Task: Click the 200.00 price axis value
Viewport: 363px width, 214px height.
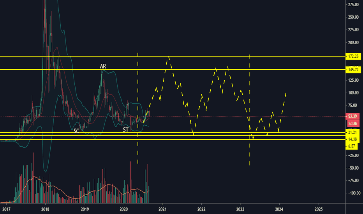Action: tap(353, 42)
